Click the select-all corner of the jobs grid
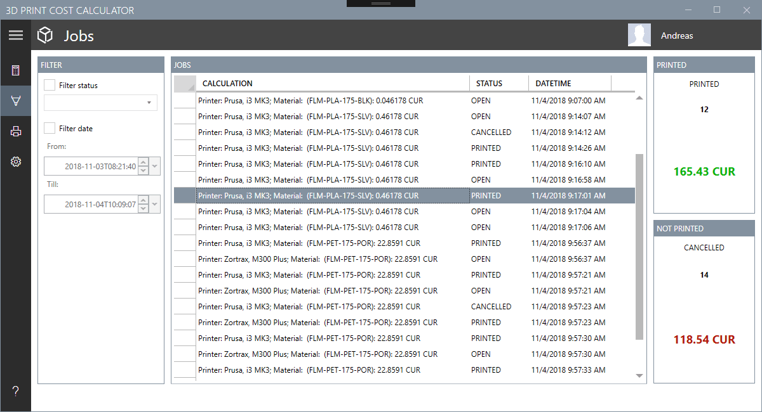This screenshot has height=412, width=762. (x=185, y=83)
